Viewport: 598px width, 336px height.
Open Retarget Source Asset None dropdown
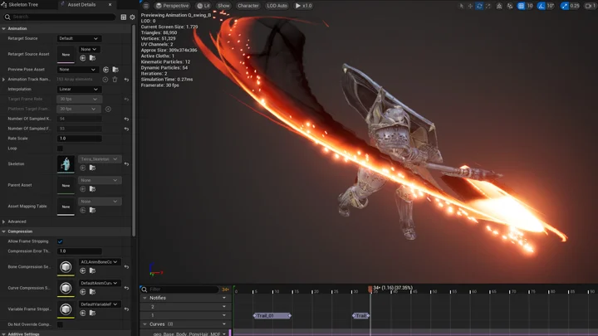point(89,49)
